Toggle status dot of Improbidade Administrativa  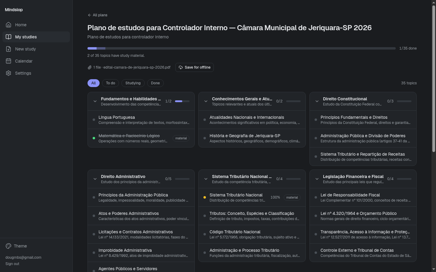[x=94, y=253]
